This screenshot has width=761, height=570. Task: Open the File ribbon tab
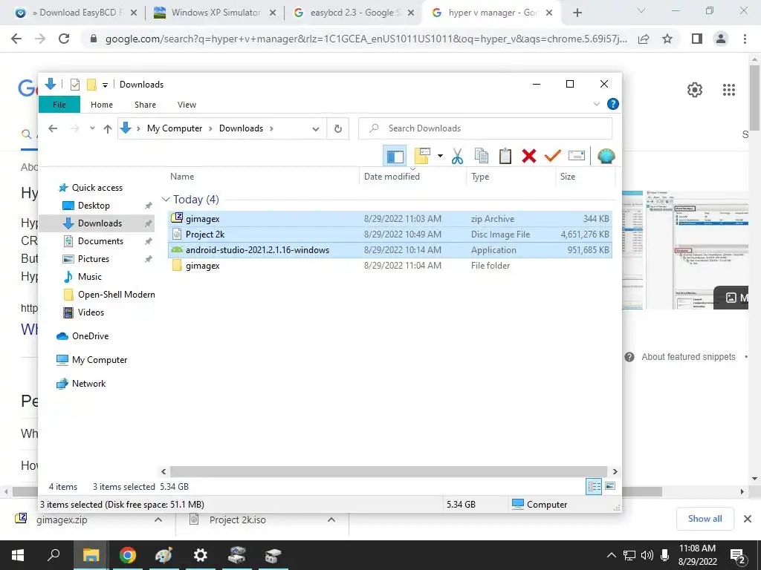point(59,105)
